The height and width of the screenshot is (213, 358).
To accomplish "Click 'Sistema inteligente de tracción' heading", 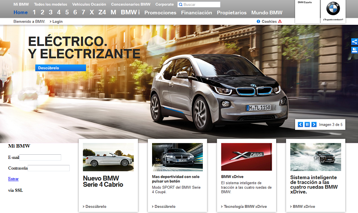I will click(x=314, y=184).
